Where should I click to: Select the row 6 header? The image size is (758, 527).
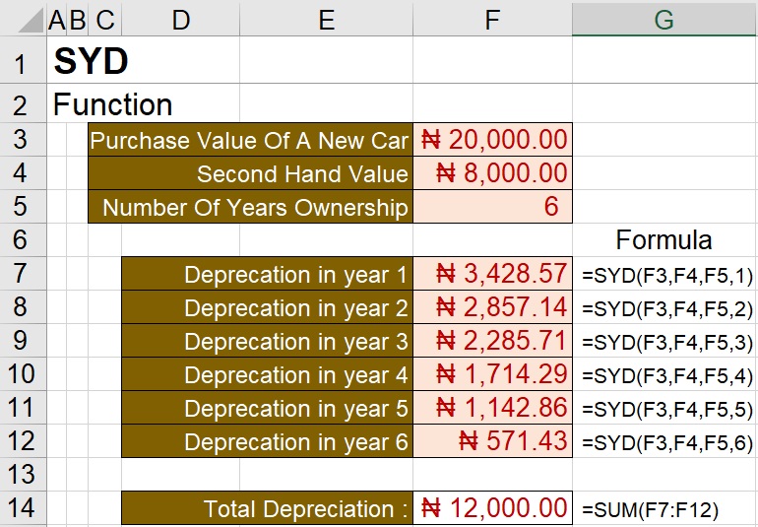point(22,240)
